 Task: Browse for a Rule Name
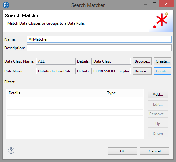point(142,71)
